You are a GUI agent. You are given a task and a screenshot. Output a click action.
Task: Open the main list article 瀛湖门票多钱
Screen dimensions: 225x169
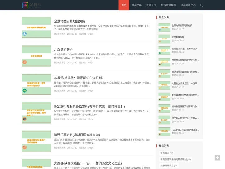pyautogui.click(x=77, y=135)
